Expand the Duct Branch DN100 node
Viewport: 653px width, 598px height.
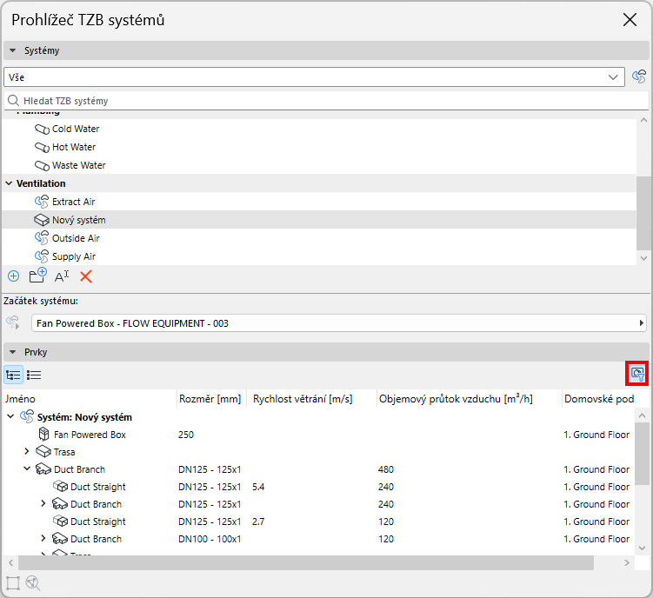pyautogui.click(x=43, y=538)
